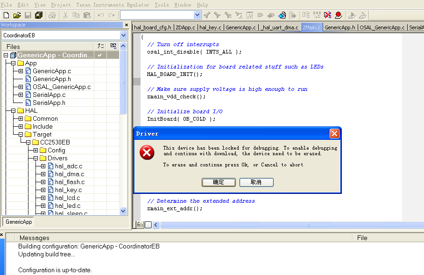Close the Driver dialog with the X
Viewport: 424px width, 275px height.
click(334, 134)
